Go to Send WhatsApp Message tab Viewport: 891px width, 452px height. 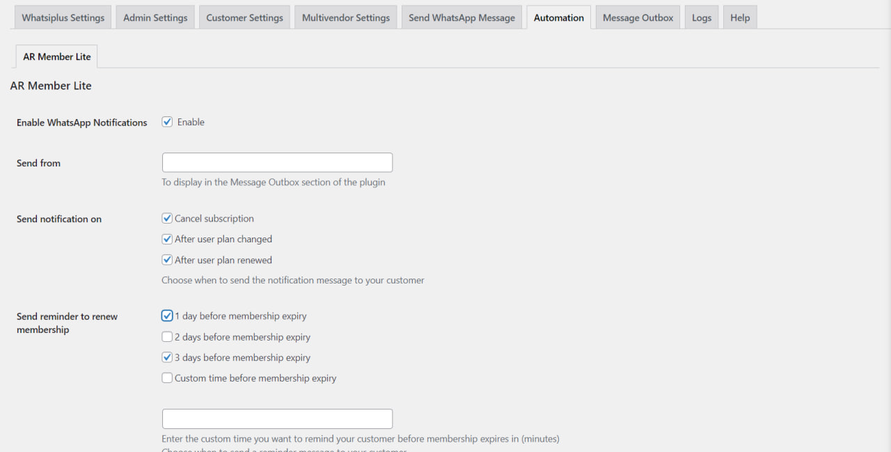coord(461,17)
